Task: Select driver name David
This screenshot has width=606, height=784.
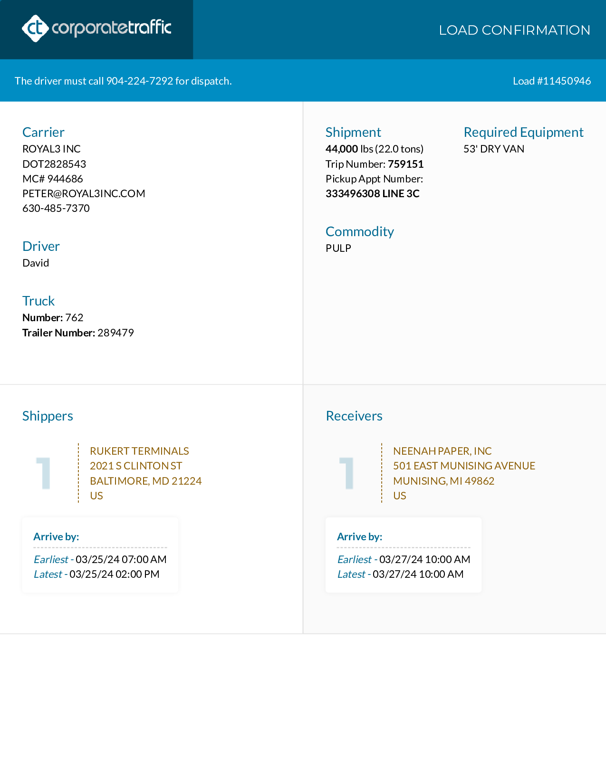Action: point(36,263)
